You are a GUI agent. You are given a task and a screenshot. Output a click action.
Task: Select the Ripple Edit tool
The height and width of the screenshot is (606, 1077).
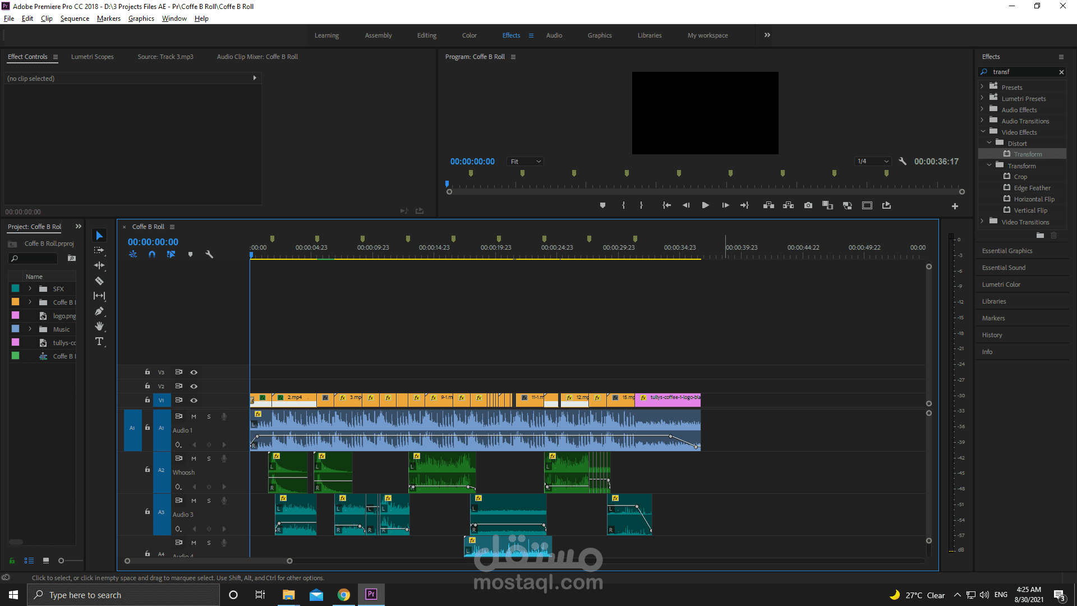pos(99,265)
